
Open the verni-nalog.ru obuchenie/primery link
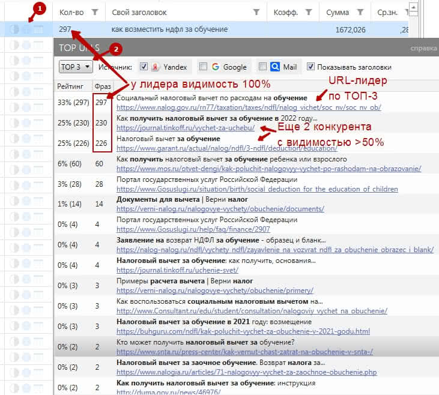[x=215, y=291]
